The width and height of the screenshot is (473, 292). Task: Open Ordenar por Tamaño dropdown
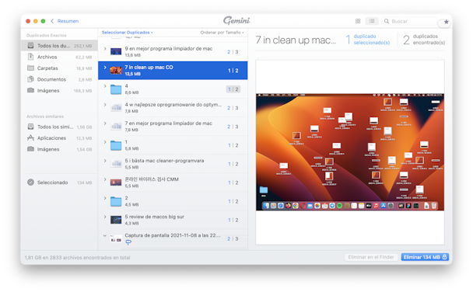point(222,32)
